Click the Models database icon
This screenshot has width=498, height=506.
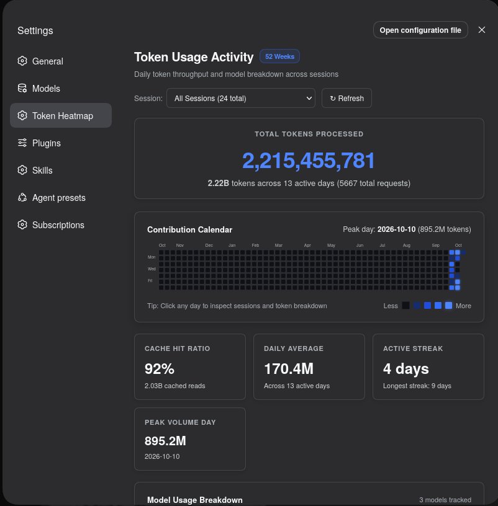22,88
